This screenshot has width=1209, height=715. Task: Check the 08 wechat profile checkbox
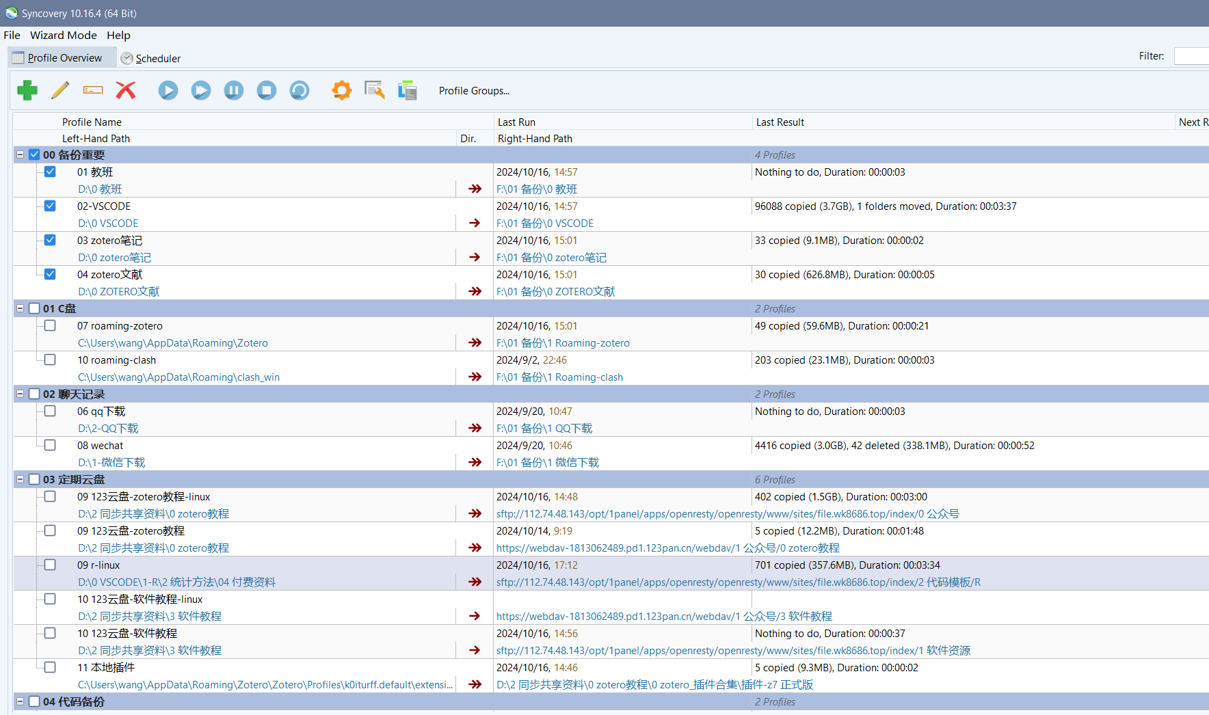point(50,445)
